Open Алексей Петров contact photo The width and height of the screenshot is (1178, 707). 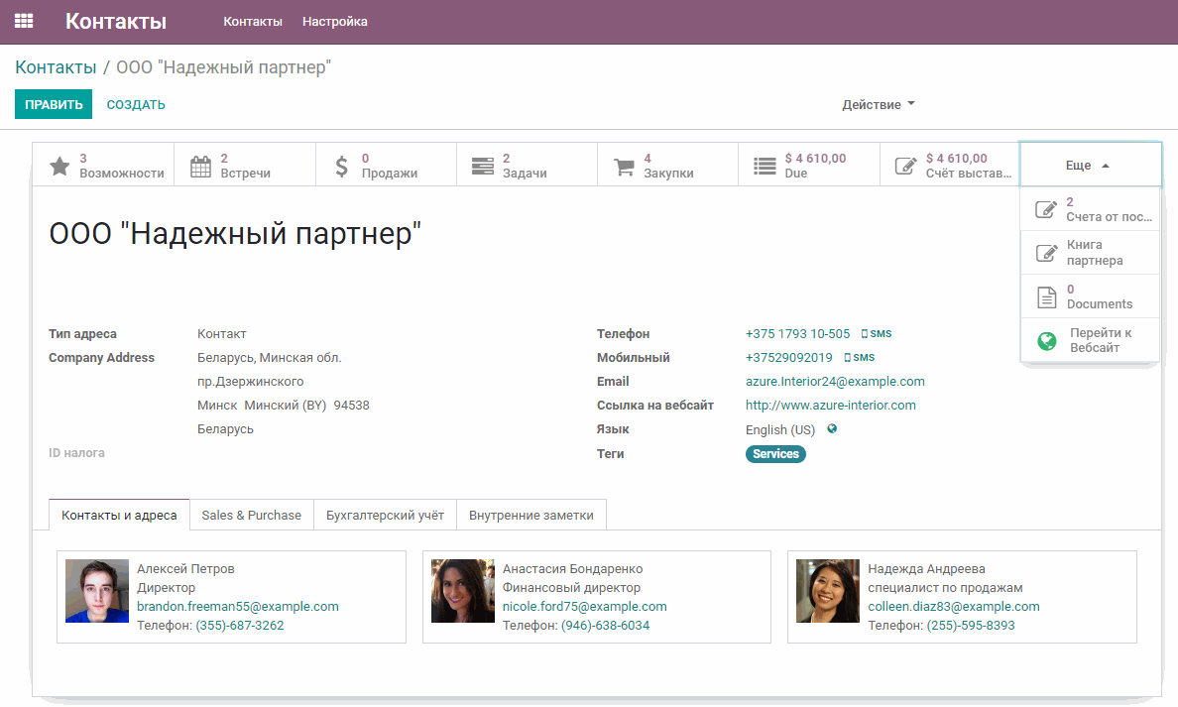pos(97,591)
